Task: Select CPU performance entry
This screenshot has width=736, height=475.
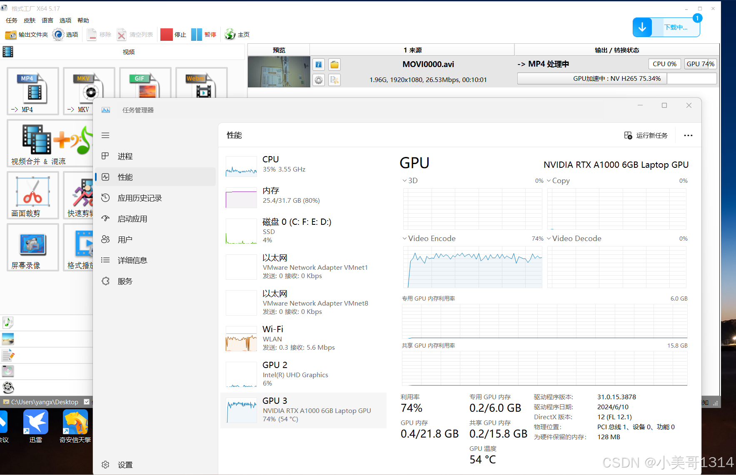Action: [303, 166]
